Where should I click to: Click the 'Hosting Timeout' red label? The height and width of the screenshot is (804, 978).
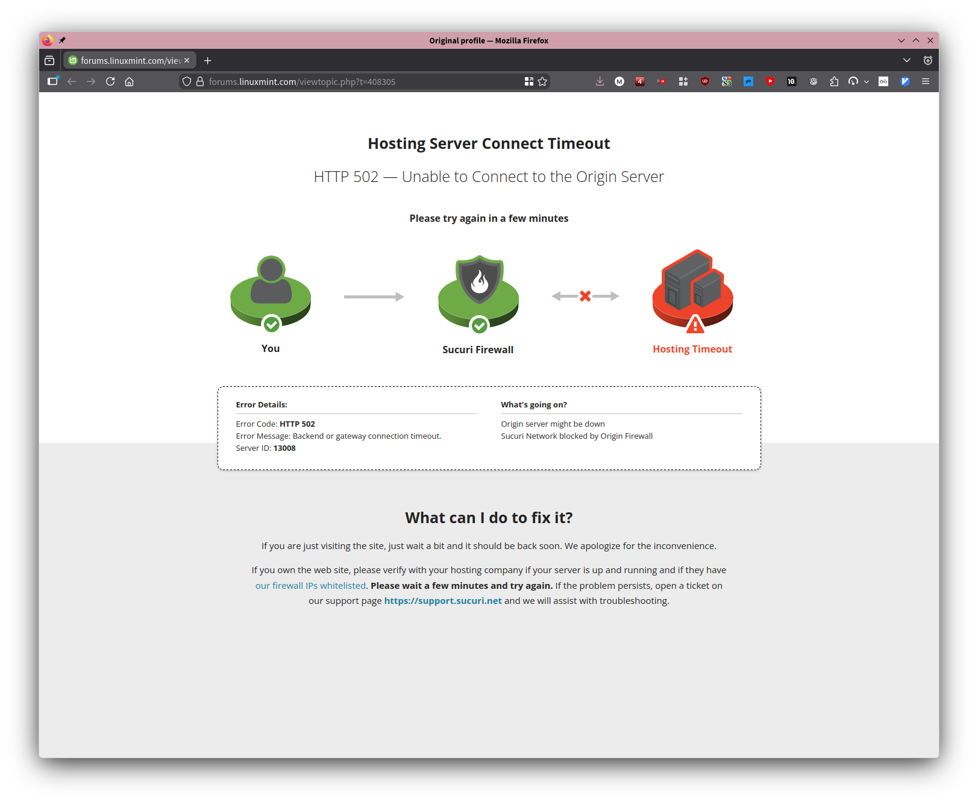pos(692,349)
